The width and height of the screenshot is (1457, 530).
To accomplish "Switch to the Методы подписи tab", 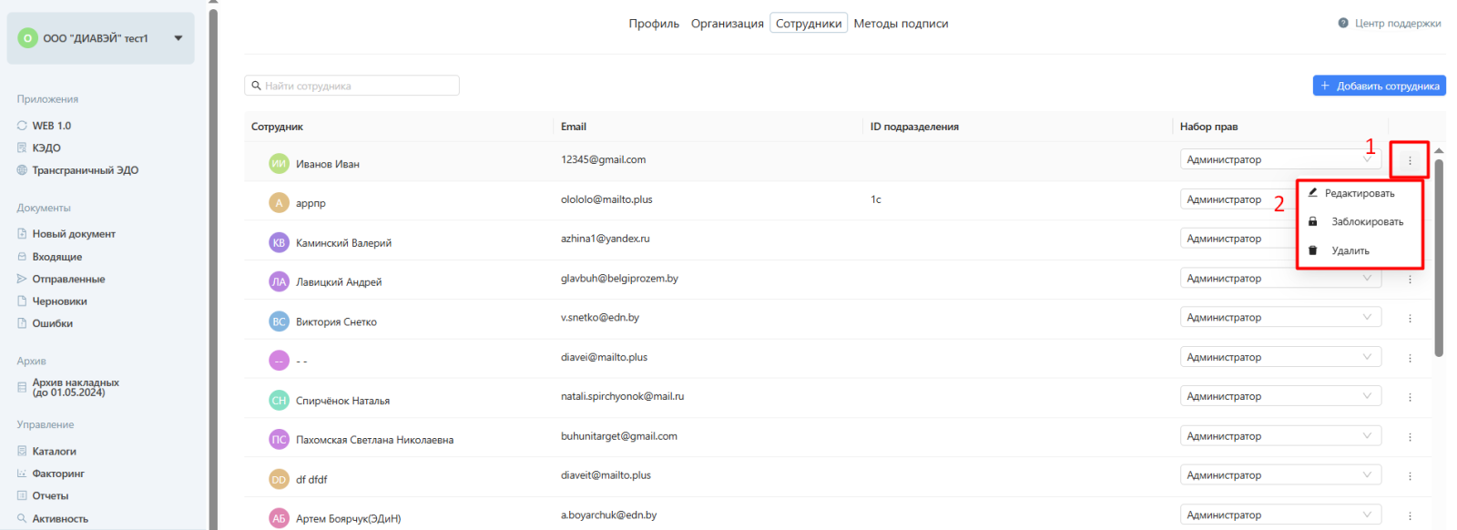I will [x=901, y=24].
